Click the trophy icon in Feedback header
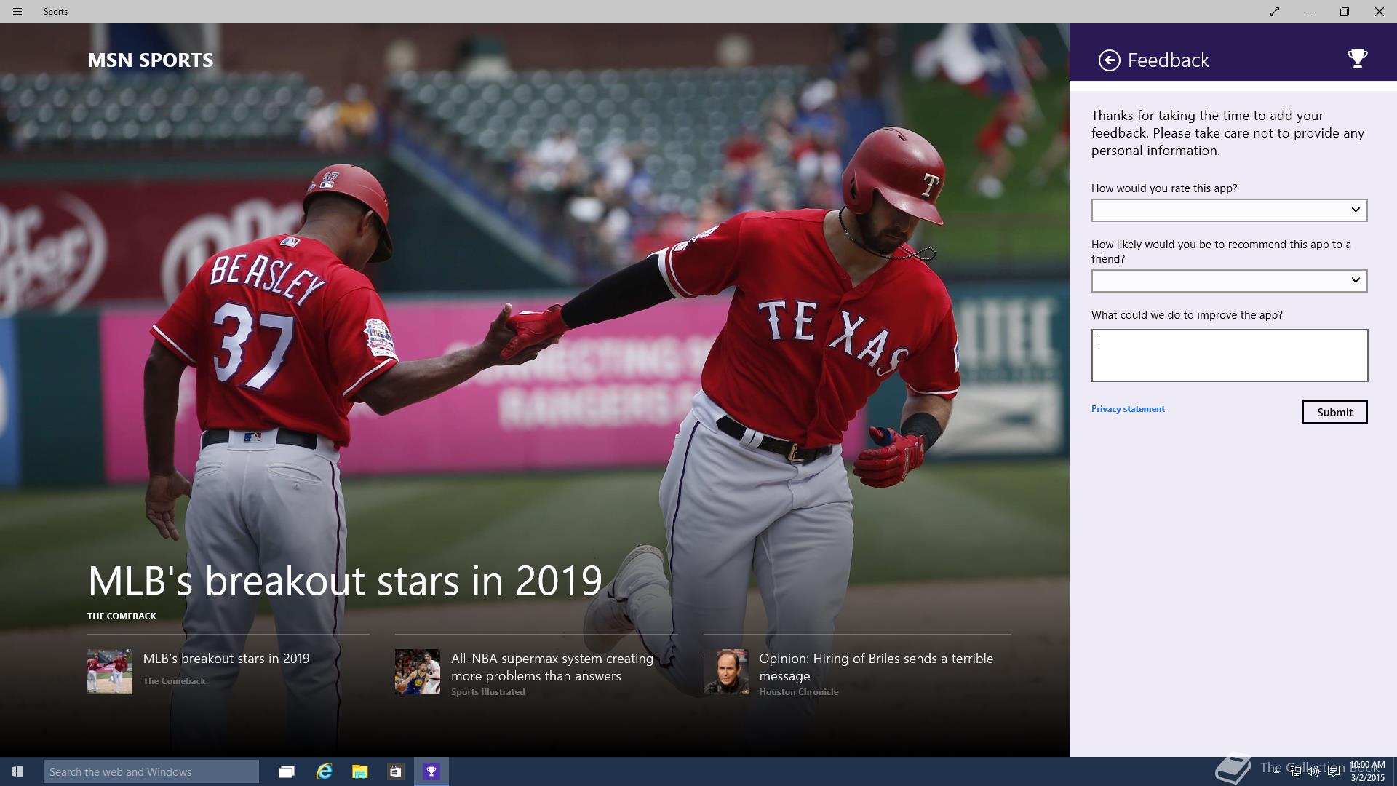Screen dimensions: 1397x786 click(1357, 59)
